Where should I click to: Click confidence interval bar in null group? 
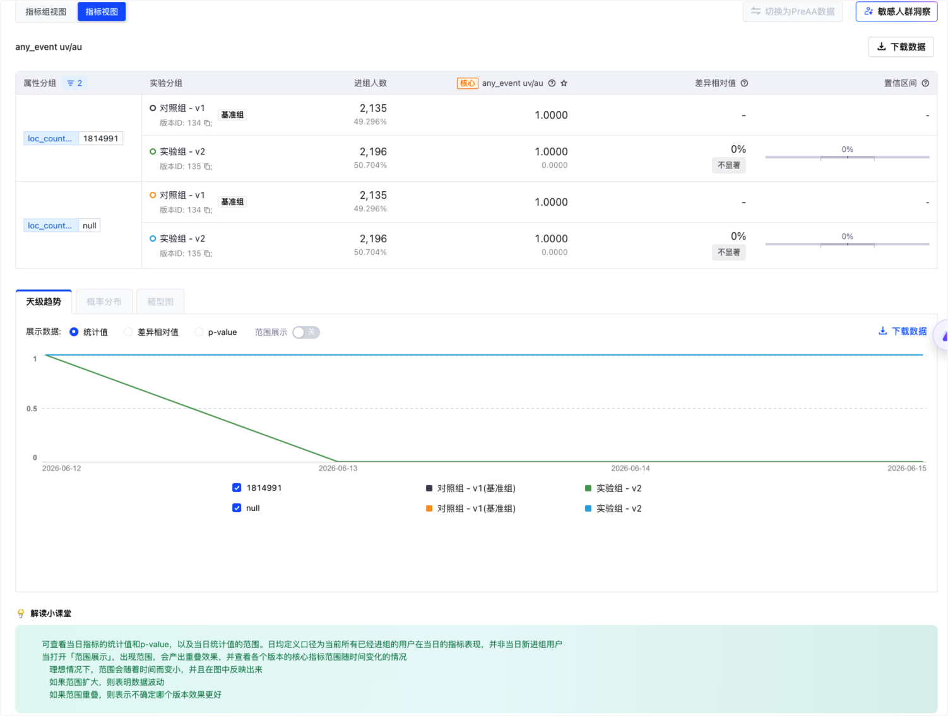coord(847,244)
